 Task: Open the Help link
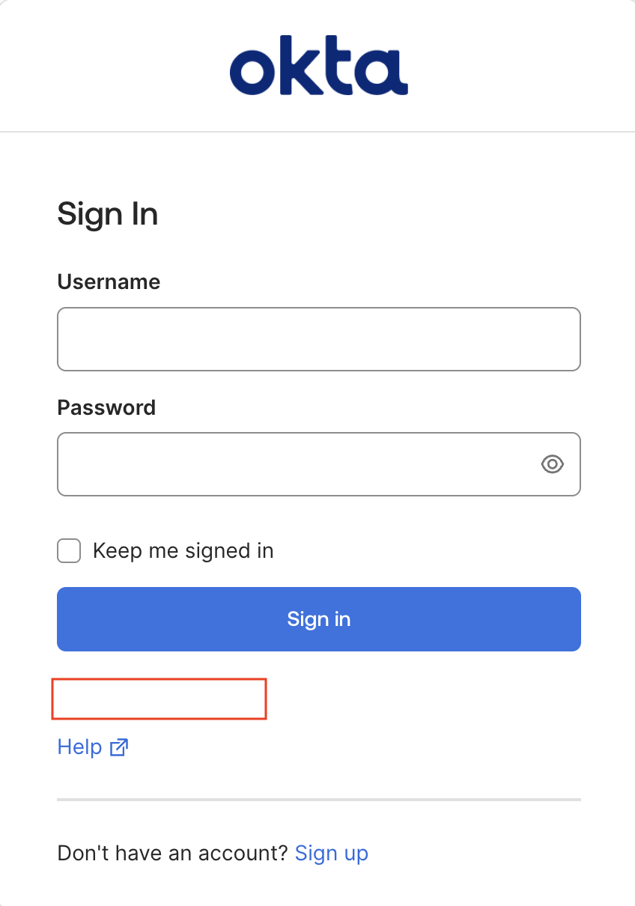click(x=81, y=747)
